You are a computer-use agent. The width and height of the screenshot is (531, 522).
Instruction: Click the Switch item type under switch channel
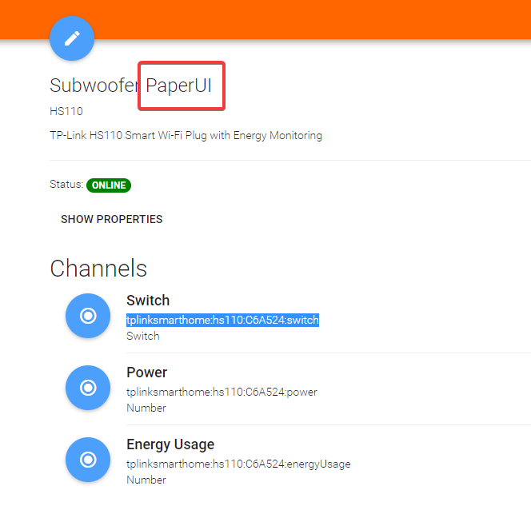click(x=143, y=337)
